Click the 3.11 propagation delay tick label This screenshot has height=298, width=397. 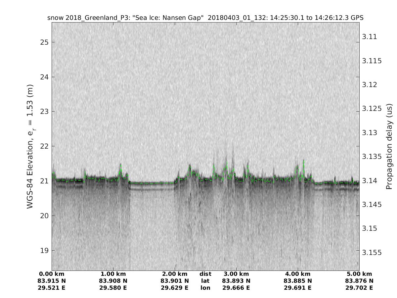tap(370, 37)
